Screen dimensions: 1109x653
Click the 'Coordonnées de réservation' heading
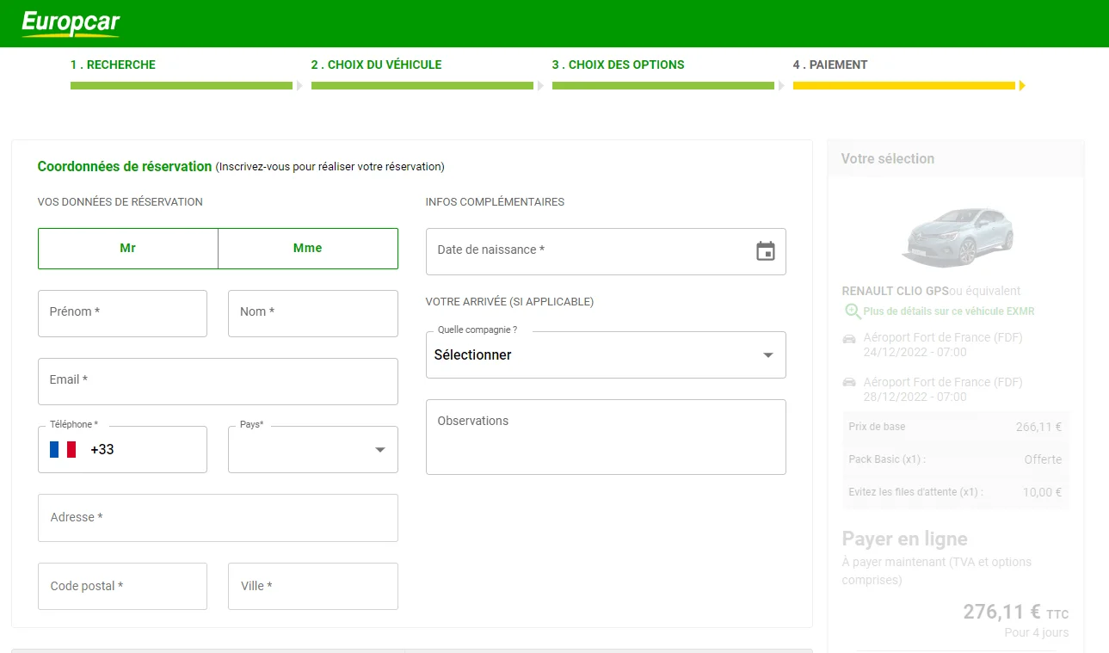click(125, 166)
